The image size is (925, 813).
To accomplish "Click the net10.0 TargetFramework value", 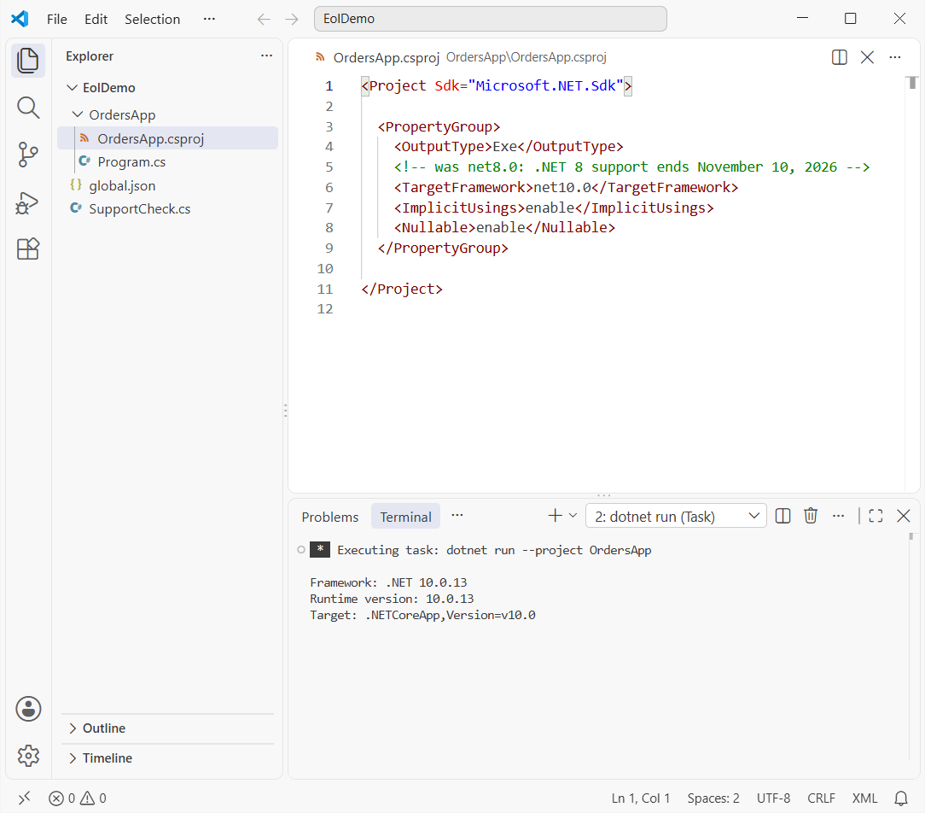I will coord(562,188).
